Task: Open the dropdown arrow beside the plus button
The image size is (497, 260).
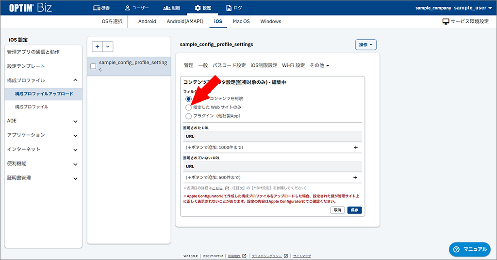Action: point(108,46)
